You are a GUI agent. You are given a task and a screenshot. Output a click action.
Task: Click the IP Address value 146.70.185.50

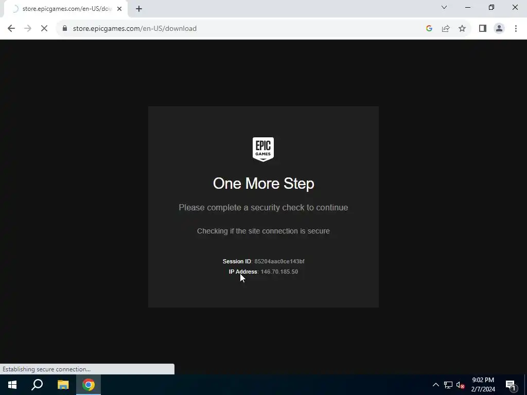pos(279,272)
